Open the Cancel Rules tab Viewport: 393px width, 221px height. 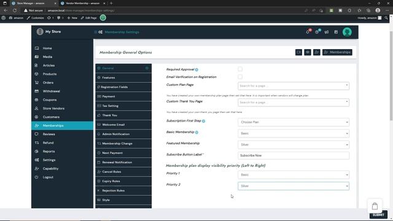coord(123,172)
